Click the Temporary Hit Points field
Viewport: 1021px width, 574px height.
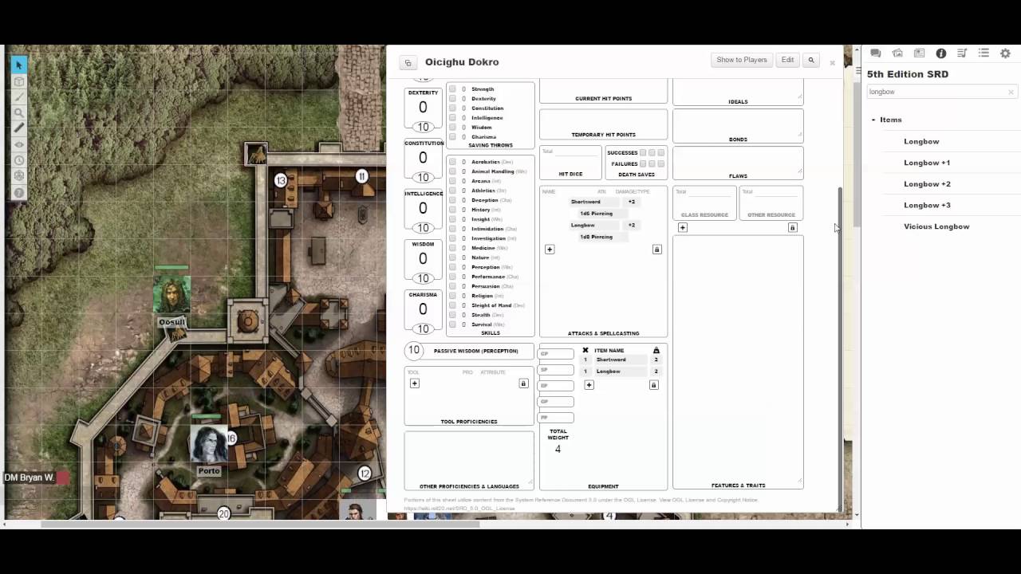click(603, 121)
